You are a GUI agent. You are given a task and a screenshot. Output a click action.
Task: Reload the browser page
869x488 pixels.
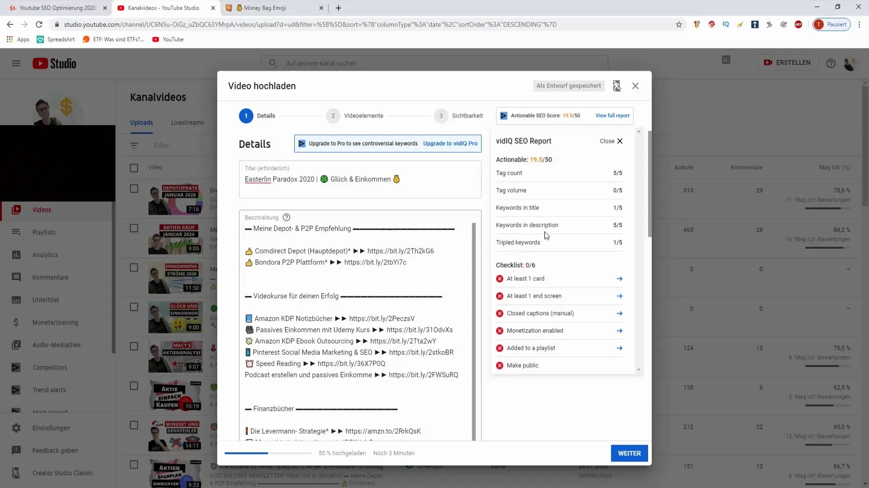pos(39,24)
